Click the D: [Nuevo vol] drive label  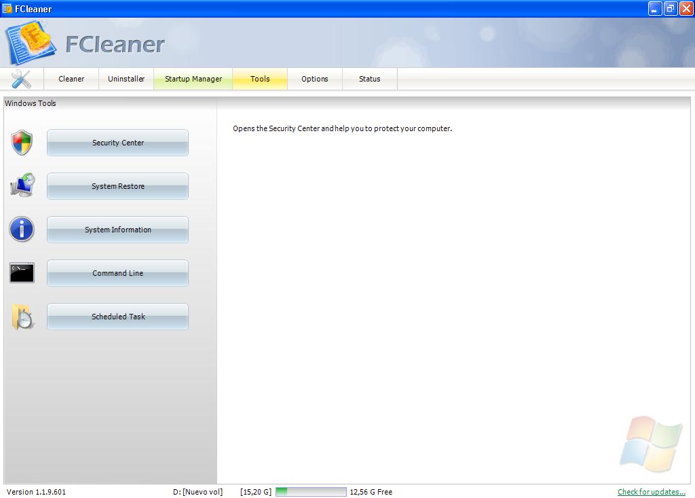(x=198, y=492)
